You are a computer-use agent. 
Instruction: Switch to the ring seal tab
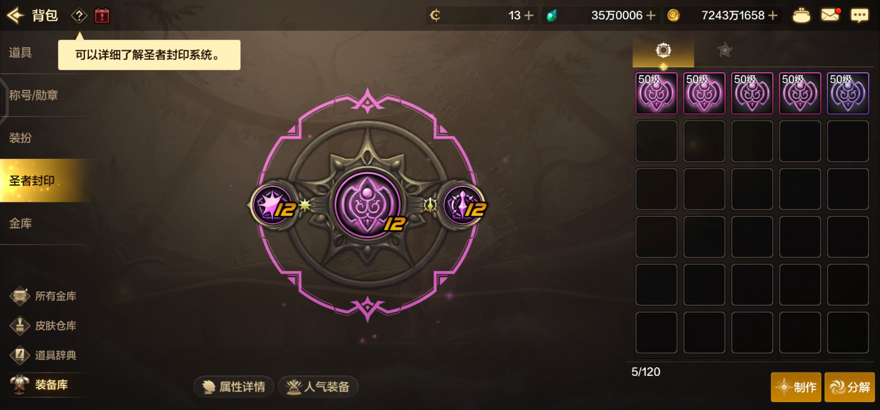[663, 50]
